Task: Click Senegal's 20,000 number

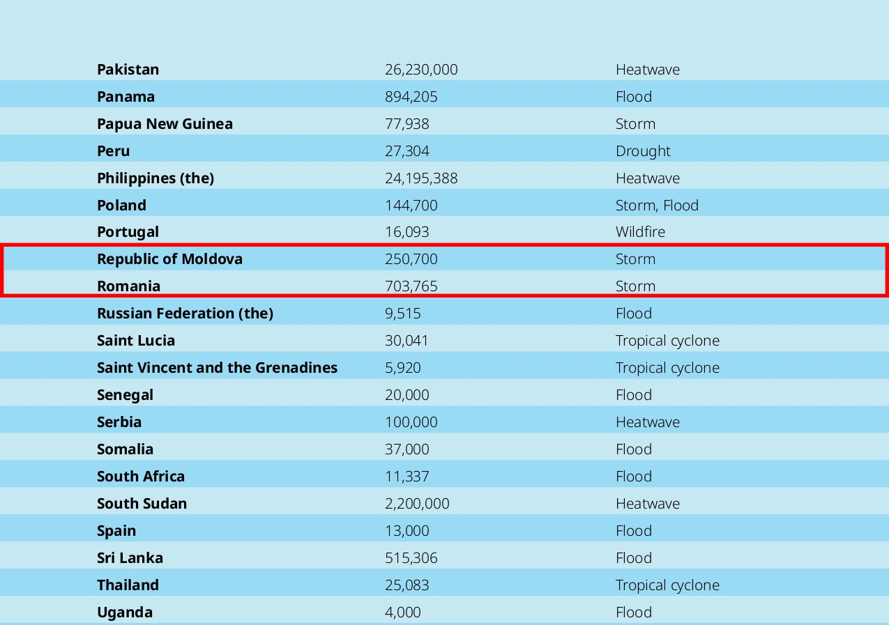Action: (406, 395)
